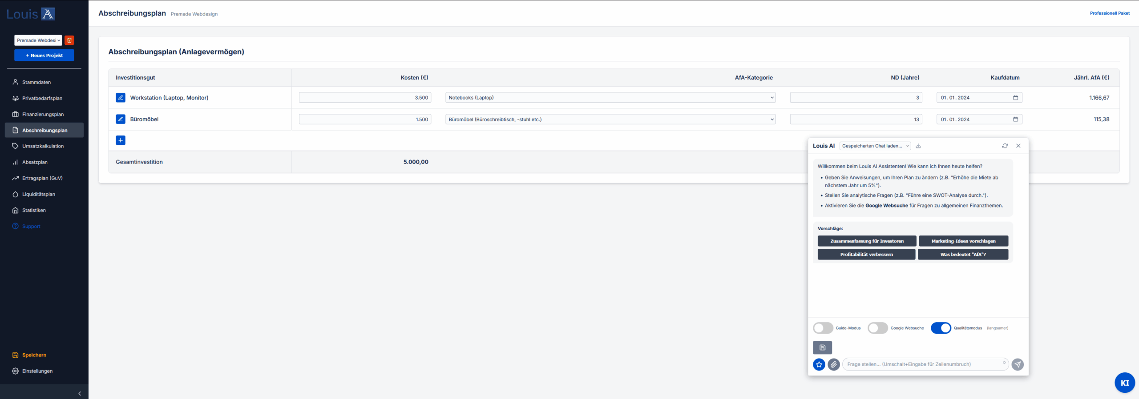Click the edit pencil icon for Büromöbel row
The width and height of the screenshot is (1139, 399).
(x=121, y=119)
